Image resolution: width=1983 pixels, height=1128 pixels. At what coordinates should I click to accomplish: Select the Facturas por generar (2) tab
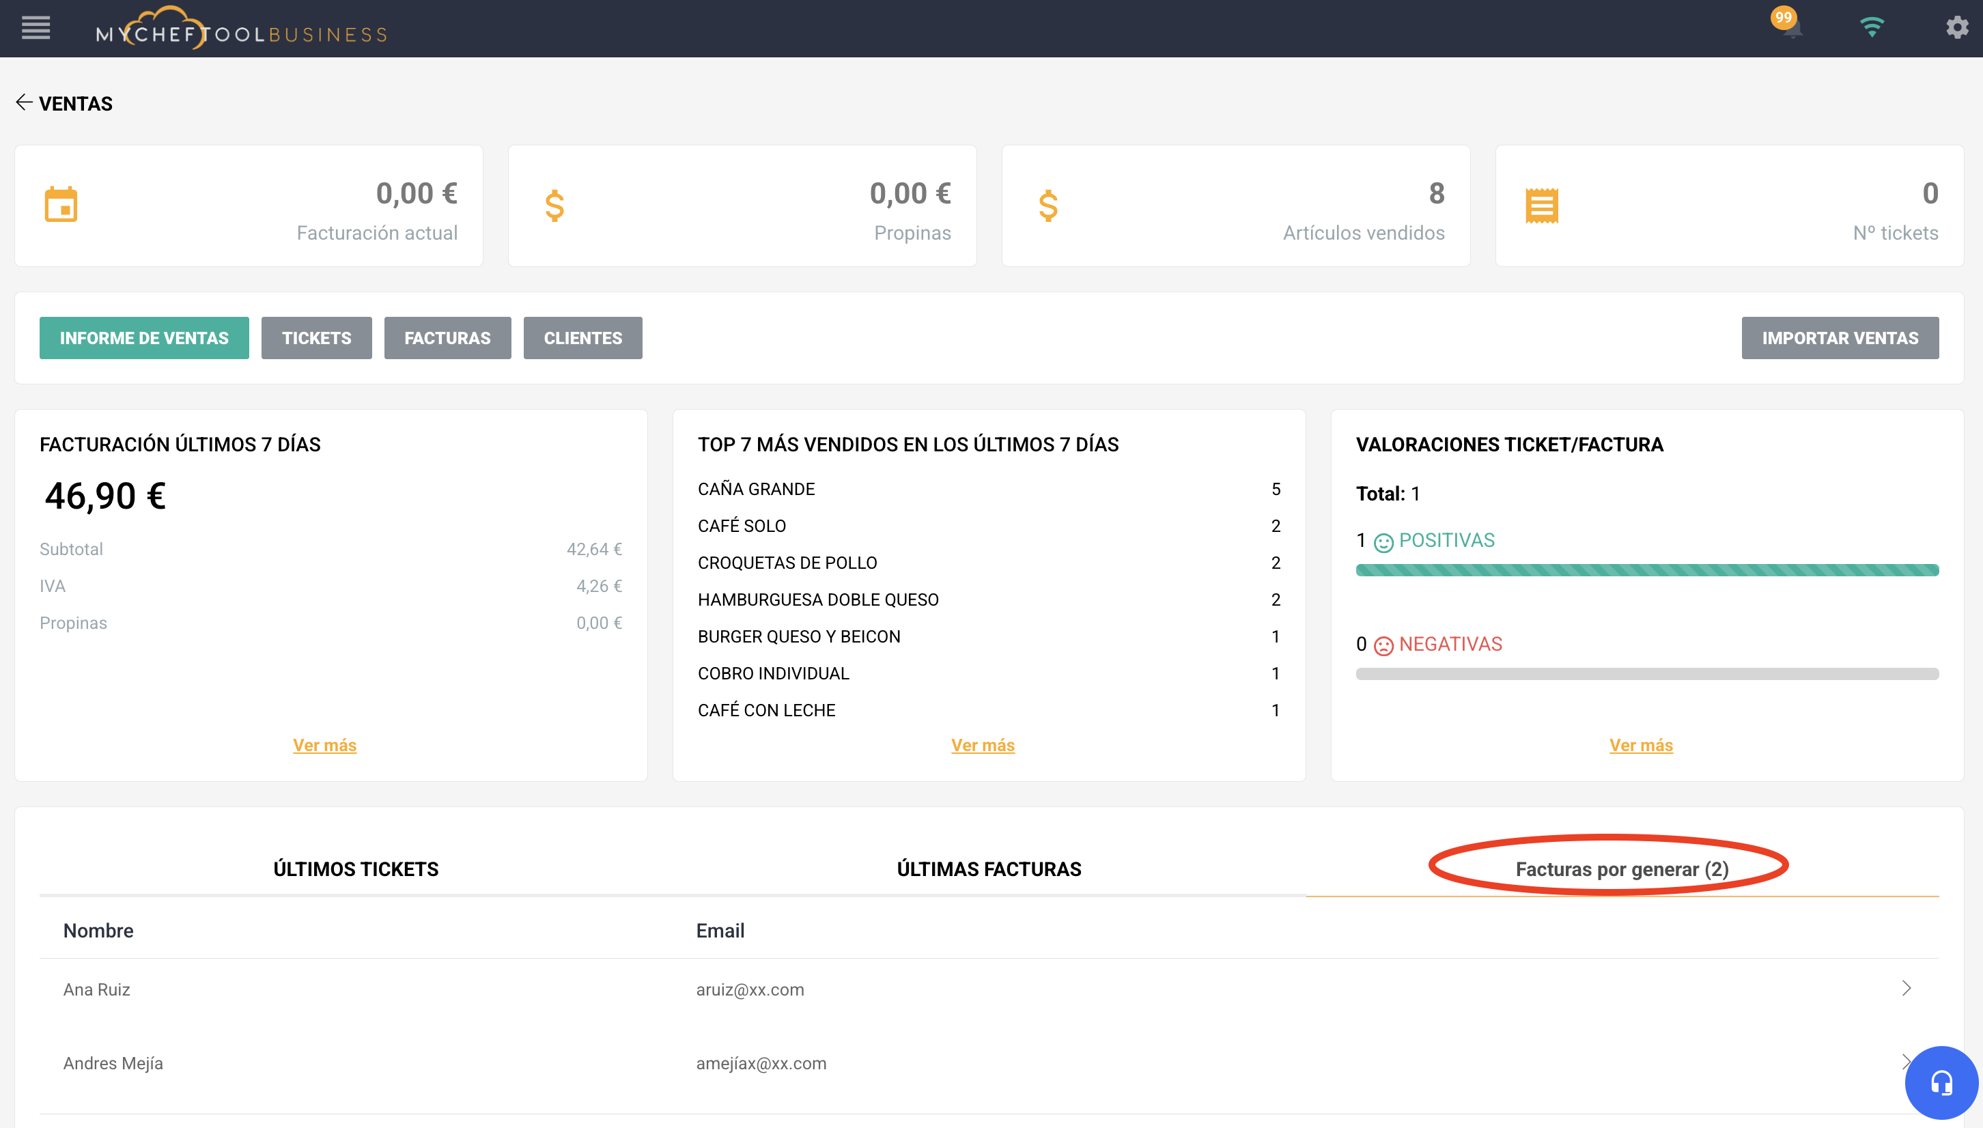coord(1622,869)
